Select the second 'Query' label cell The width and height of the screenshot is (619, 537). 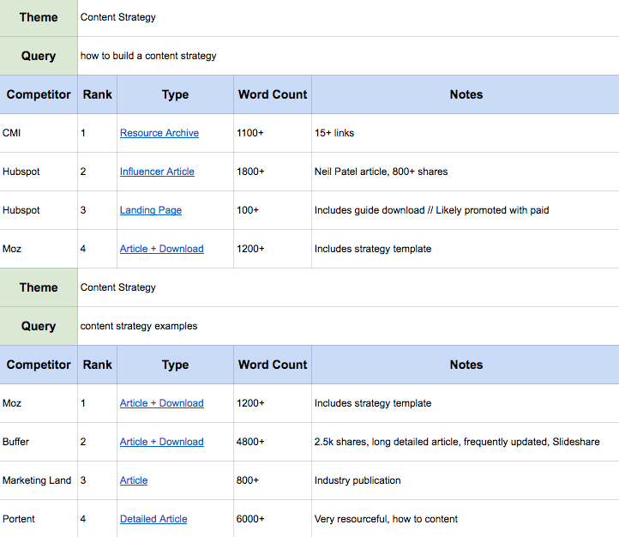39,326
